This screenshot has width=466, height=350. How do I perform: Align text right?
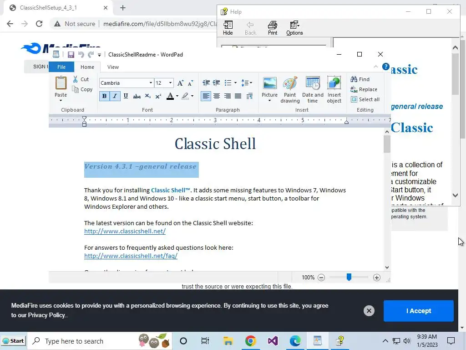click(228, 96)
